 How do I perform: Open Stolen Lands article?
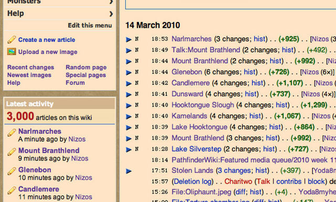(x=192, y=171)
